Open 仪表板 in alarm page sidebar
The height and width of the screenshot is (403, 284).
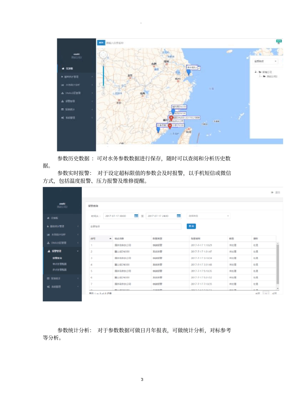62,218
